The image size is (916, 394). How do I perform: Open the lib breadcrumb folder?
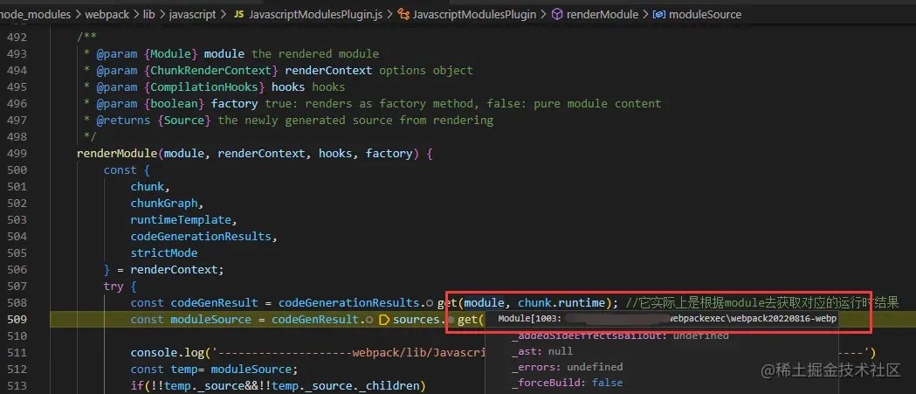149,14
